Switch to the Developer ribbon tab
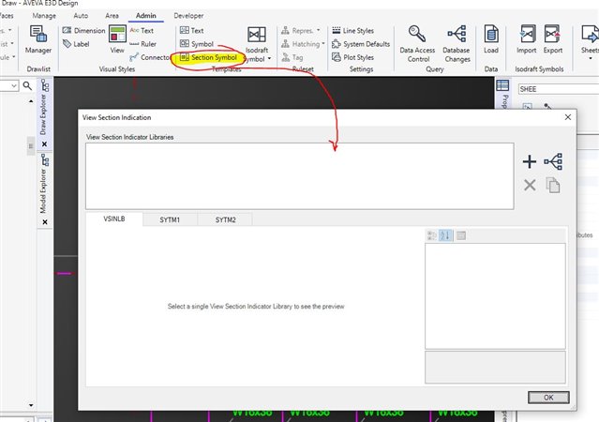This screenshot has height=422, width=599. click(x=188, y=16)
